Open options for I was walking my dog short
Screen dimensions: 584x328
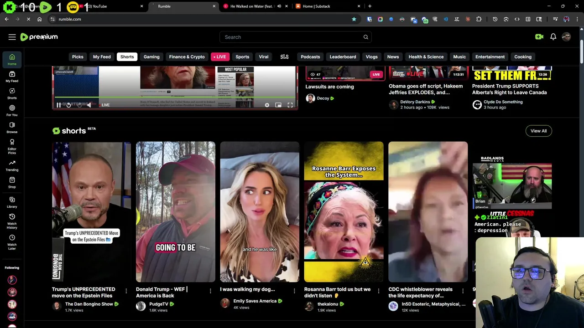point(294,291)
